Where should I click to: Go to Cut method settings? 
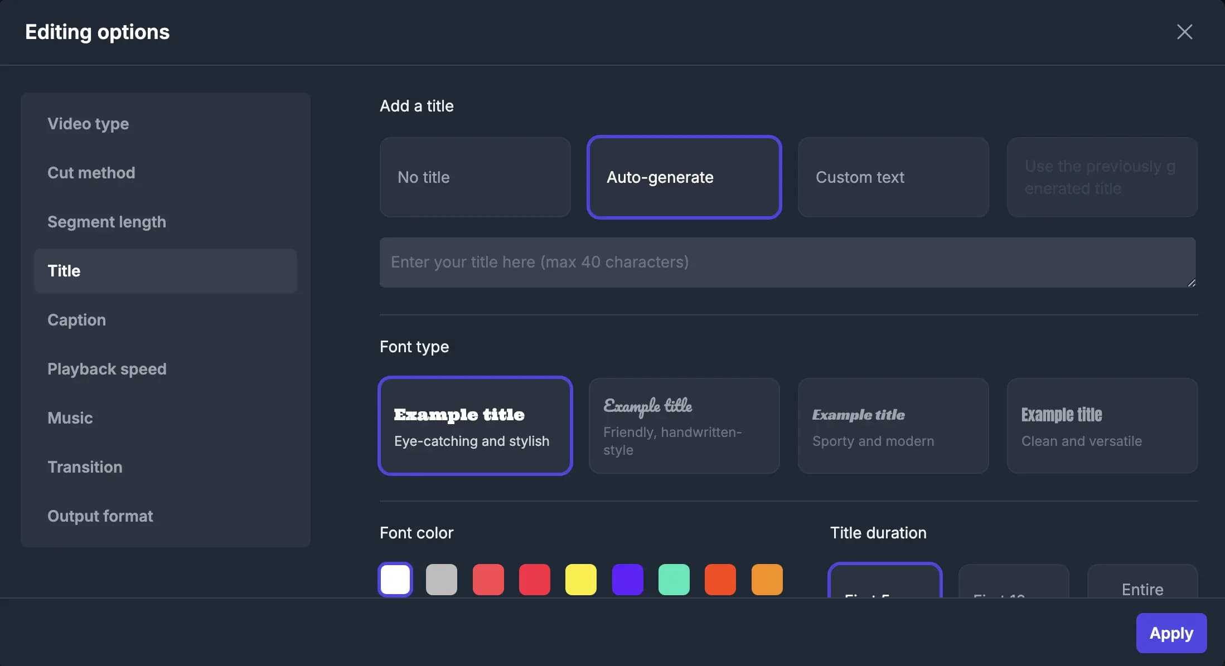pos(91,173)
